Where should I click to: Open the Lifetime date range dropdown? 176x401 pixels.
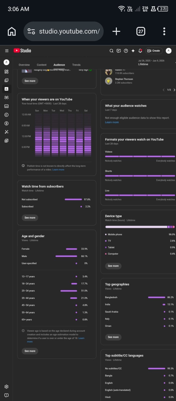(157, 62)
